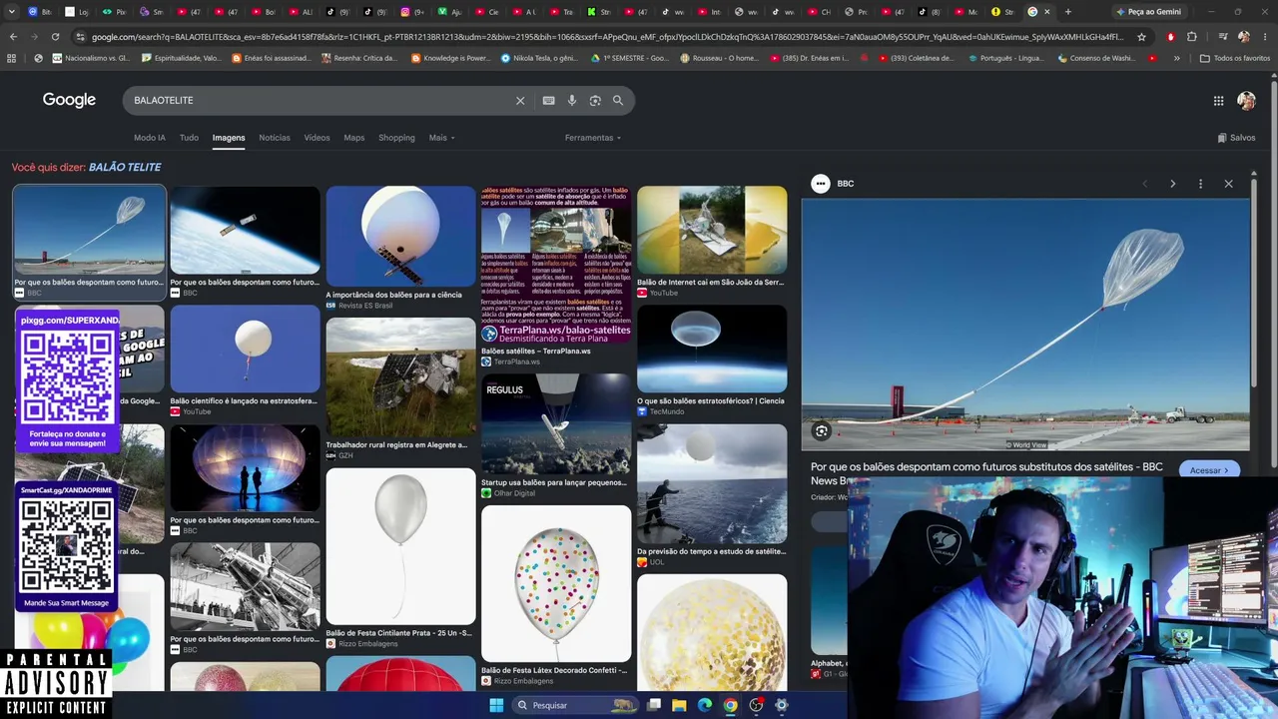Launch File Explorer from the taskbar
This screenshot has height=719, width=1278.
click(679, 705)
